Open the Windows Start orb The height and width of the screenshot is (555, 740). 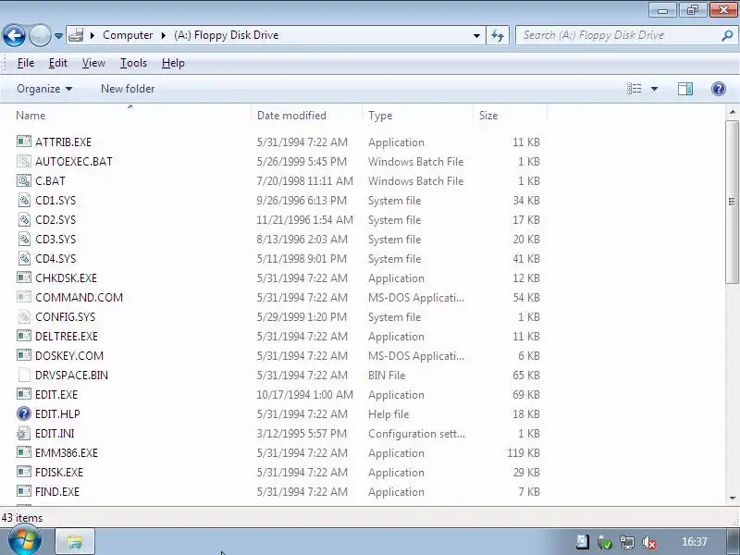tap(25, 540)
